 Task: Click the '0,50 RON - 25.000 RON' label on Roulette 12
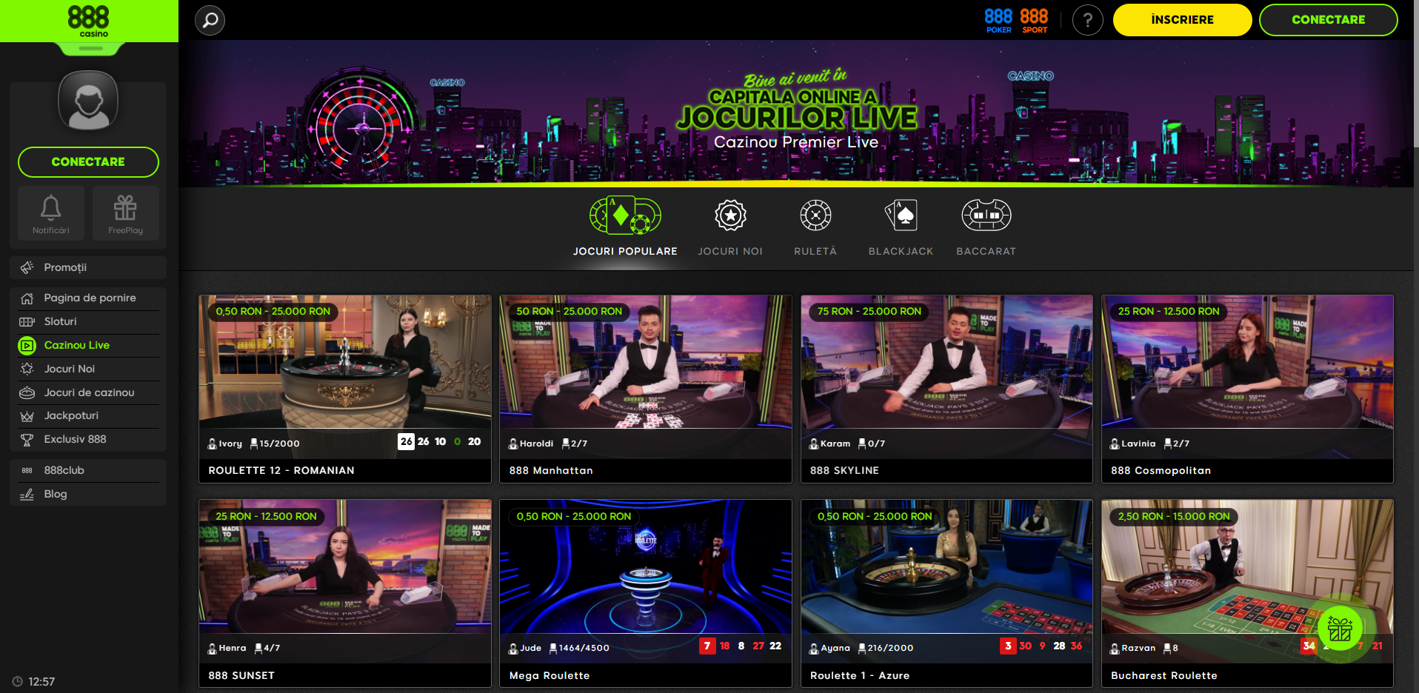coord(273,312)
